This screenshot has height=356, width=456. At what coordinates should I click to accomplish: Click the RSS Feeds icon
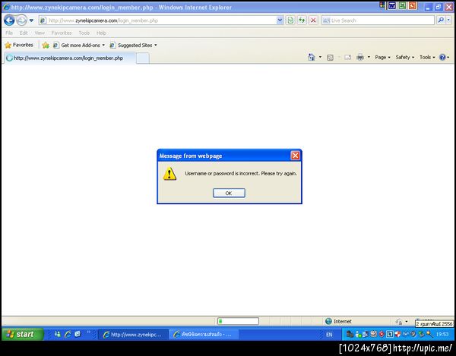(x=330, y=58)
